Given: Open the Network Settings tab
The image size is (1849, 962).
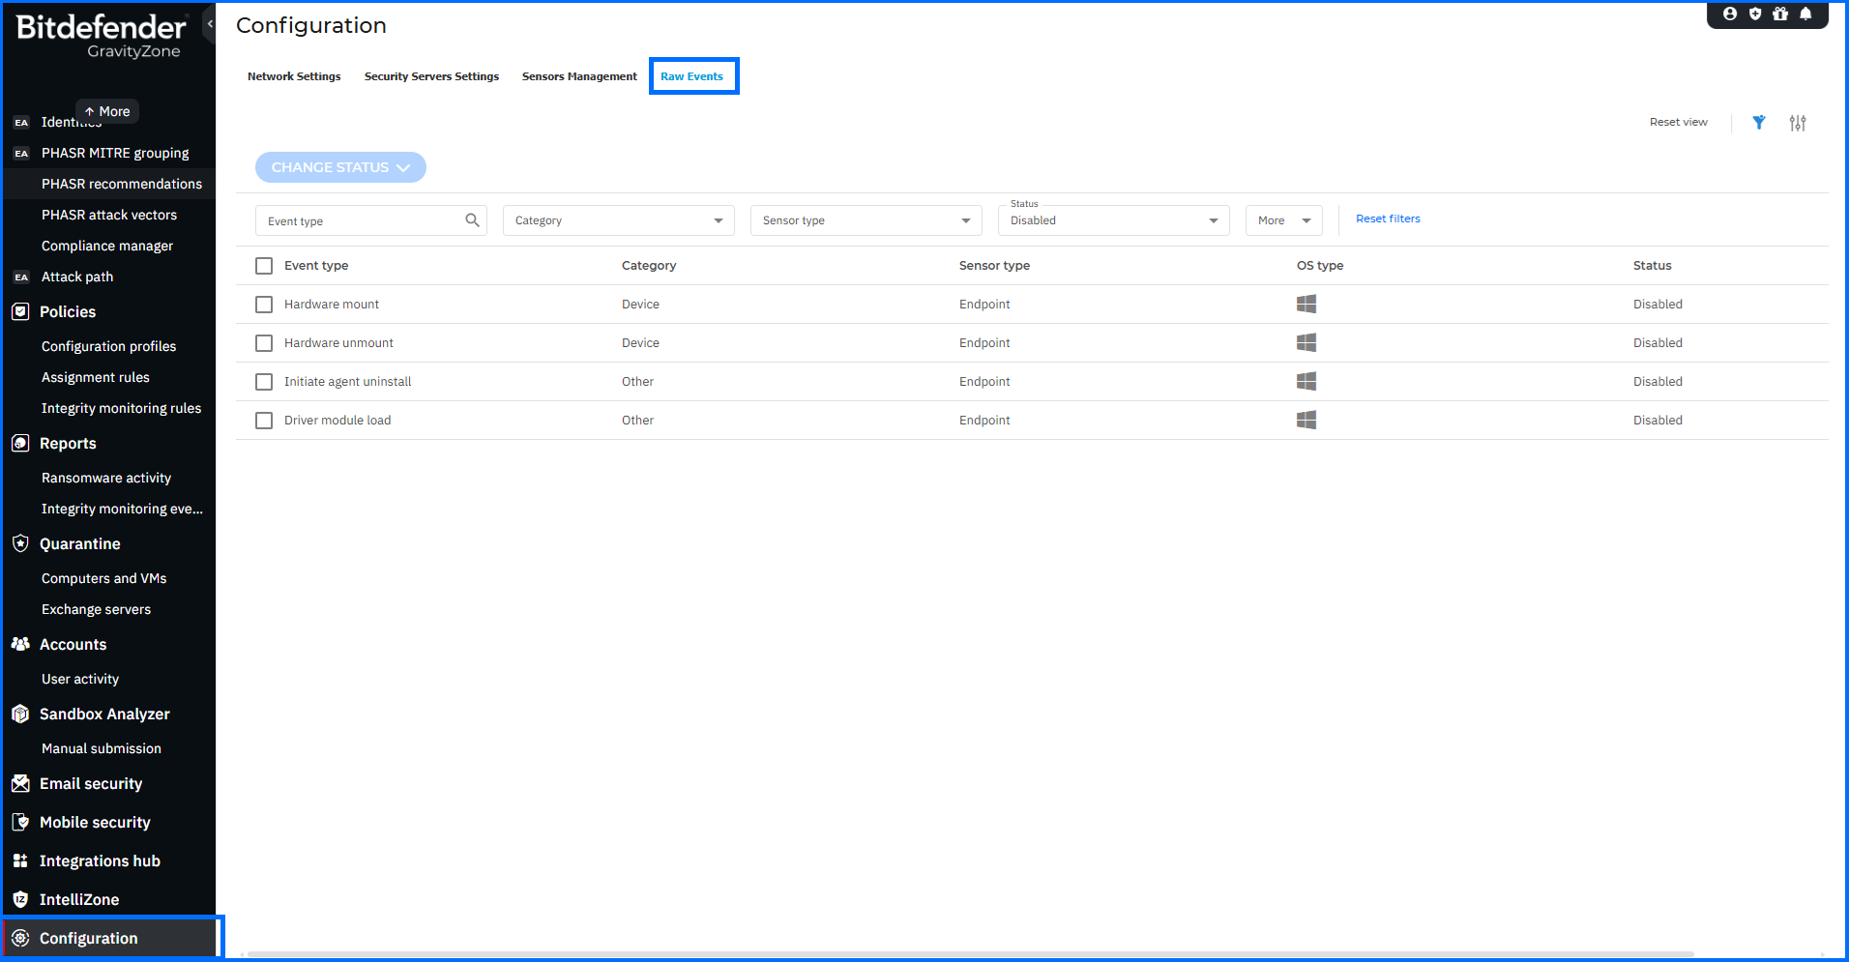Looking at the screenshot, I should pos(294,76).
